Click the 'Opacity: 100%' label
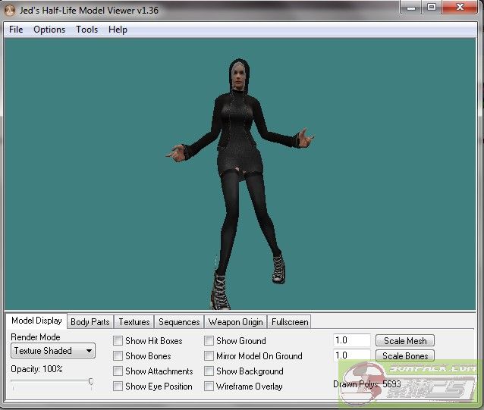This screenshot has height=410, width=484. [36, 369]
